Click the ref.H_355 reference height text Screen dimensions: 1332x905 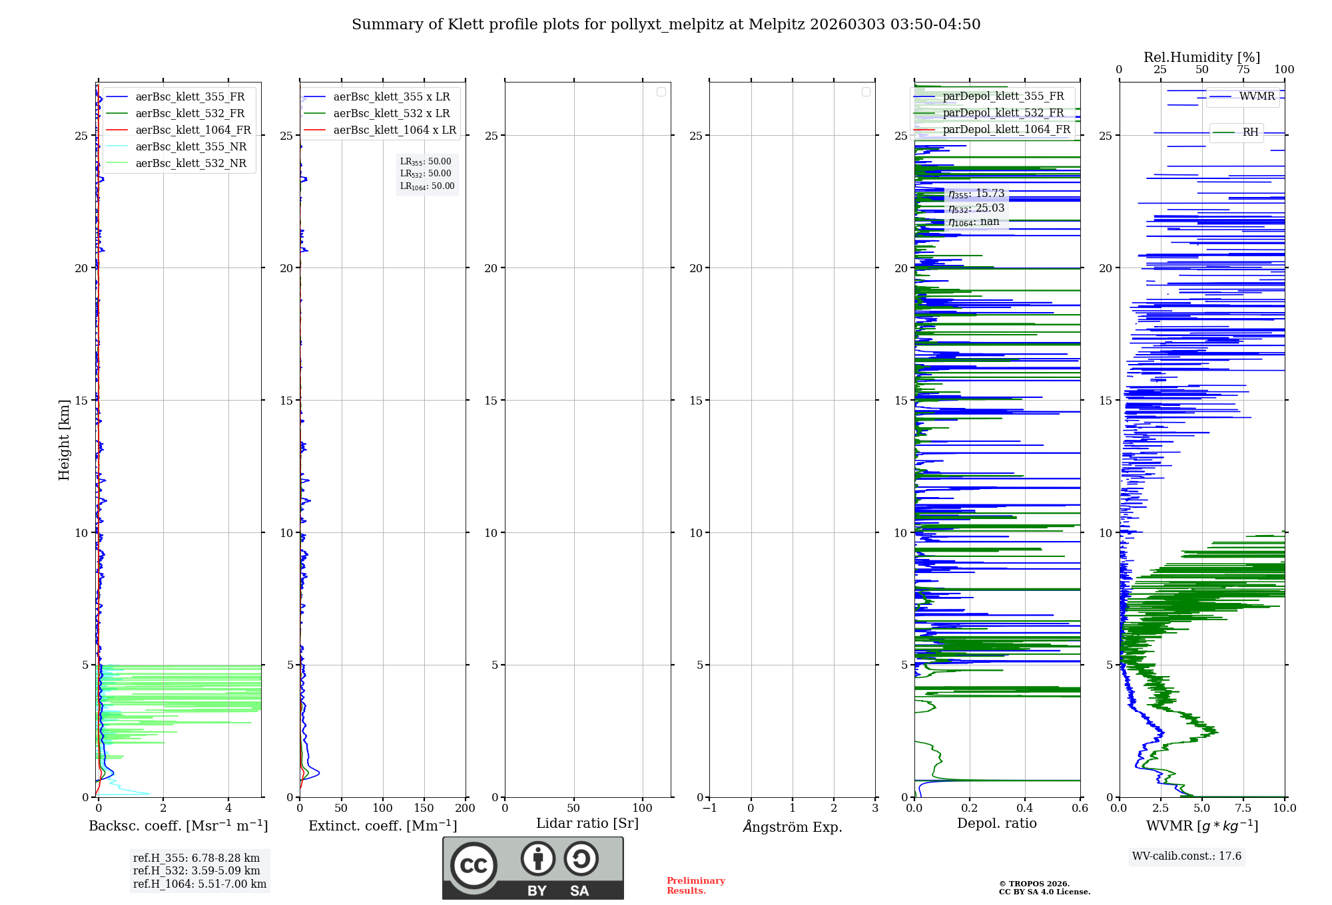point(196,858)
